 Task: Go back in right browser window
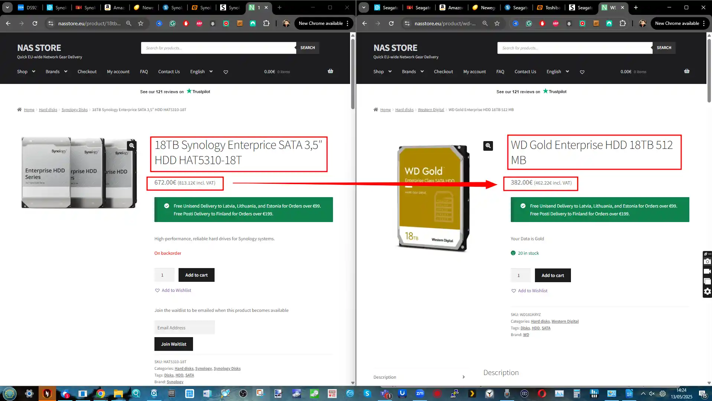(x=365, y=23)
